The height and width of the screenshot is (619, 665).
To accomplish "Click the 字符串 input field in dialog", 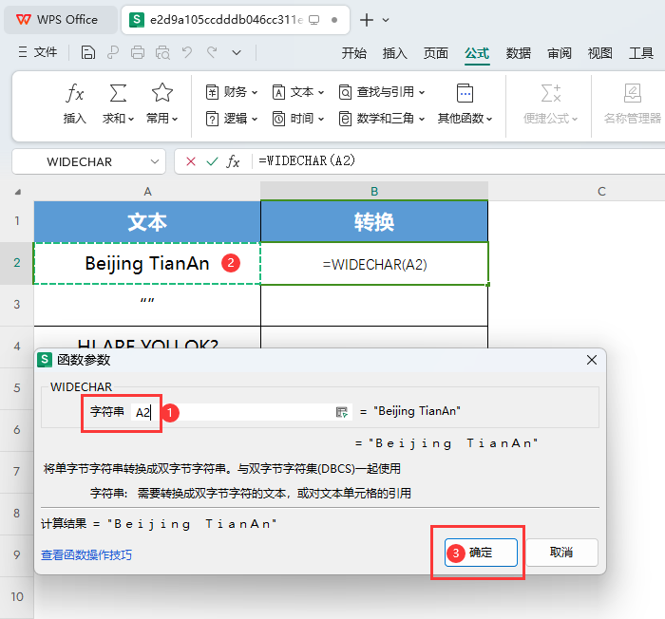I will [x=241, y=412].
